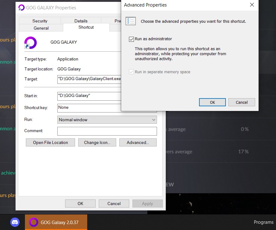
Task: Click 'Choose the advanced properties' description text
Action: pyautogui.click(x=193, y=21)
